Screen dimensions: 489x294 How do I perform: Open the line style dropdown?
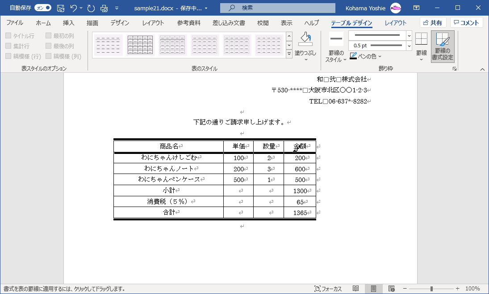[x=409, y=36]
